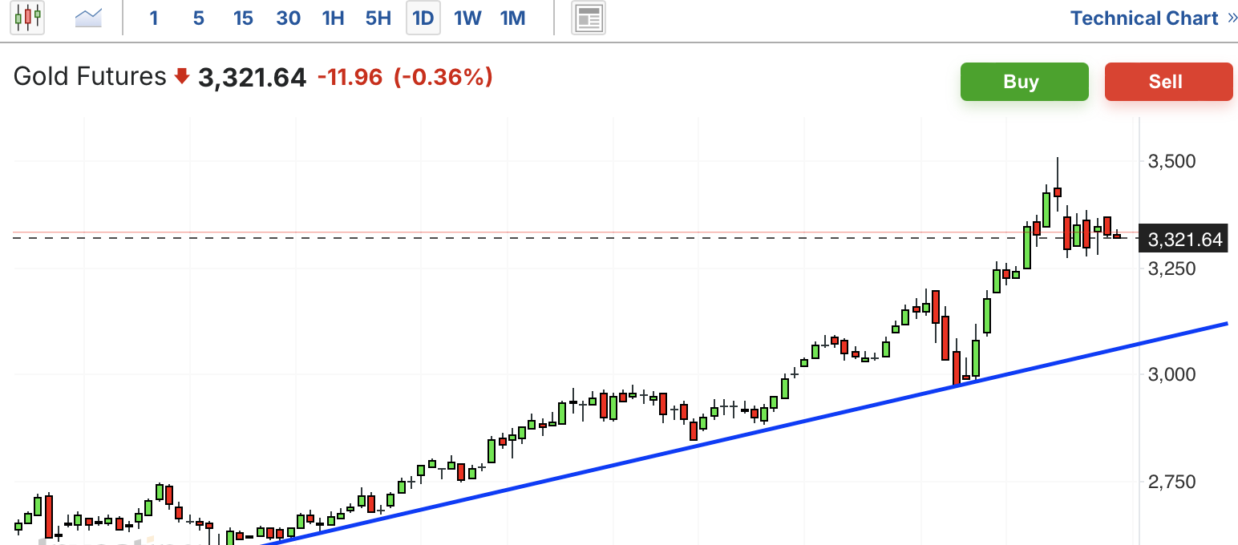Select the 15 minute interval
Image resolution: width=1238 pixels, height=545 pixels.
[244, 18]
